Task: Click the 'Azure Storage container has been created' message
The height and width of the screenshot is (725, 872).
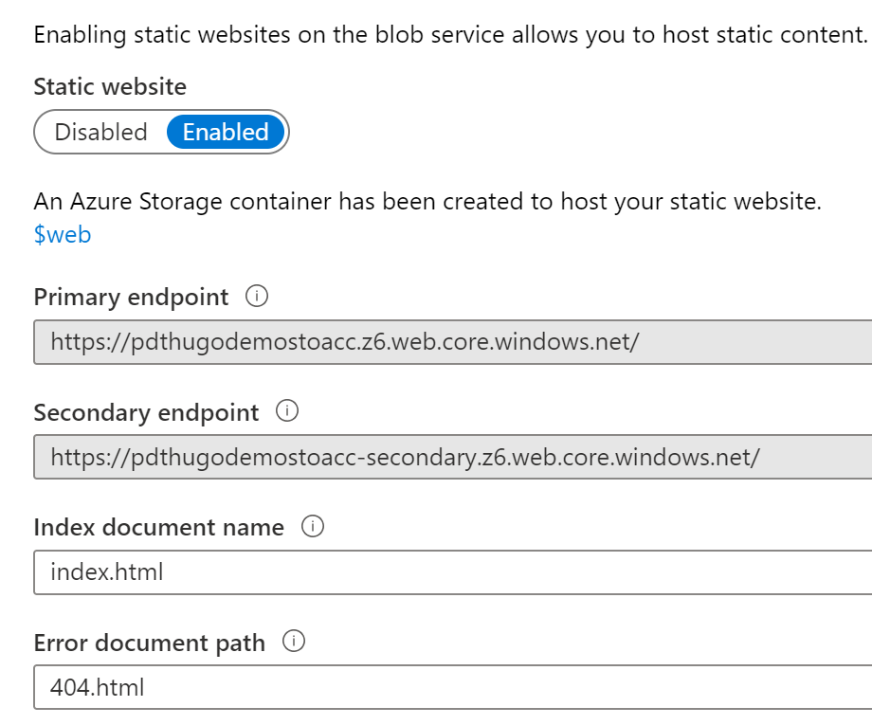Action: pyautogui.click(x=427, y=202)
